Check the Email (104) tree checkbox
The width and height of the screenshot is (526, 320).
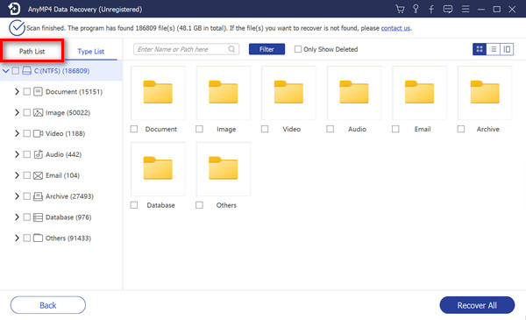(x=27, y=175)
